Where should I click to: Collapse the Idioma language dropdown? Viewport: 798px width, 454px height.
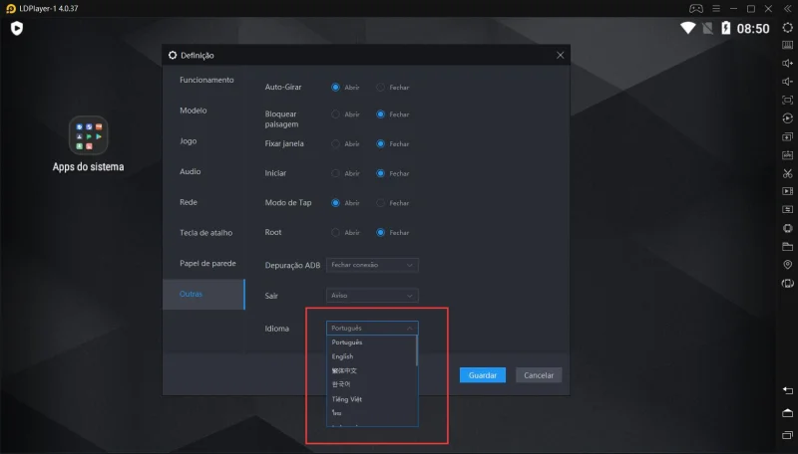point(372,329)
